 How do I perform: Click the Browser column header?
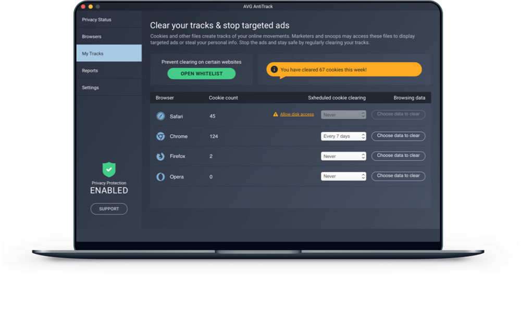165,98
